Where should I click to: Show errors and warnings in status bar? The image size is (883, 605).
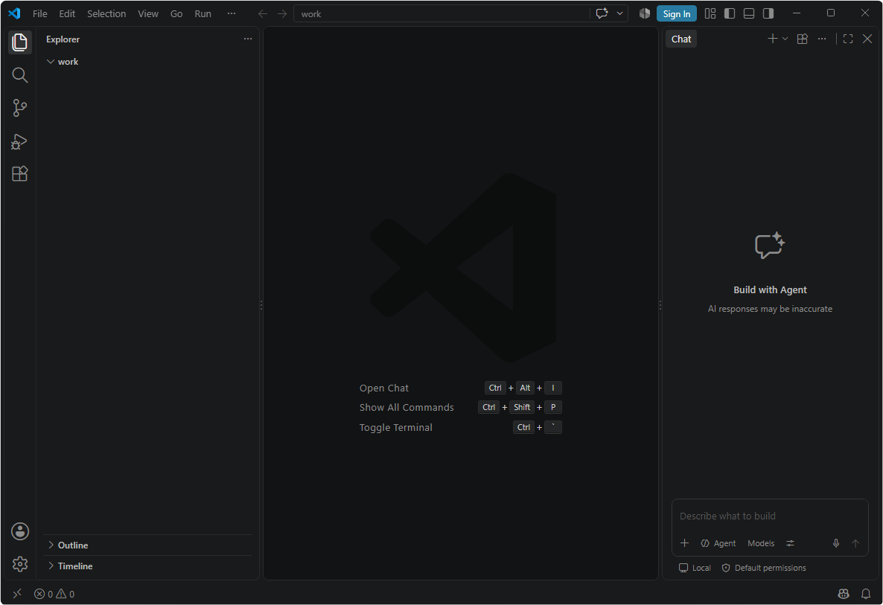[x=54, y=594]
